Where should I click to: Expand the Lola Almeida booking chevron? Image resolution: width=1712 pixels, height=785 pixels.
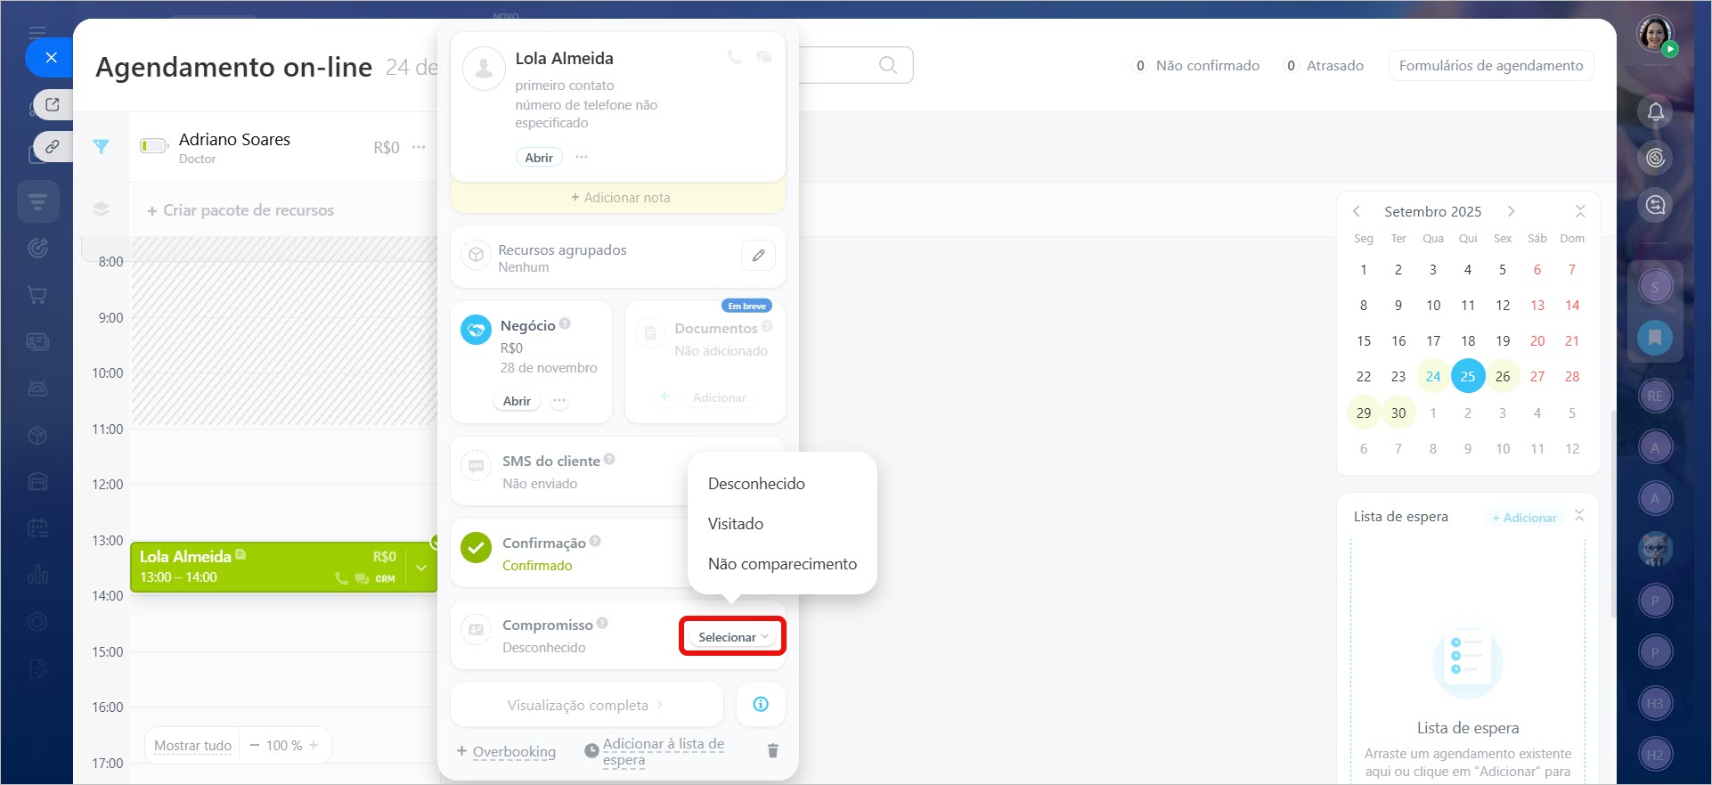coord(421,568)
